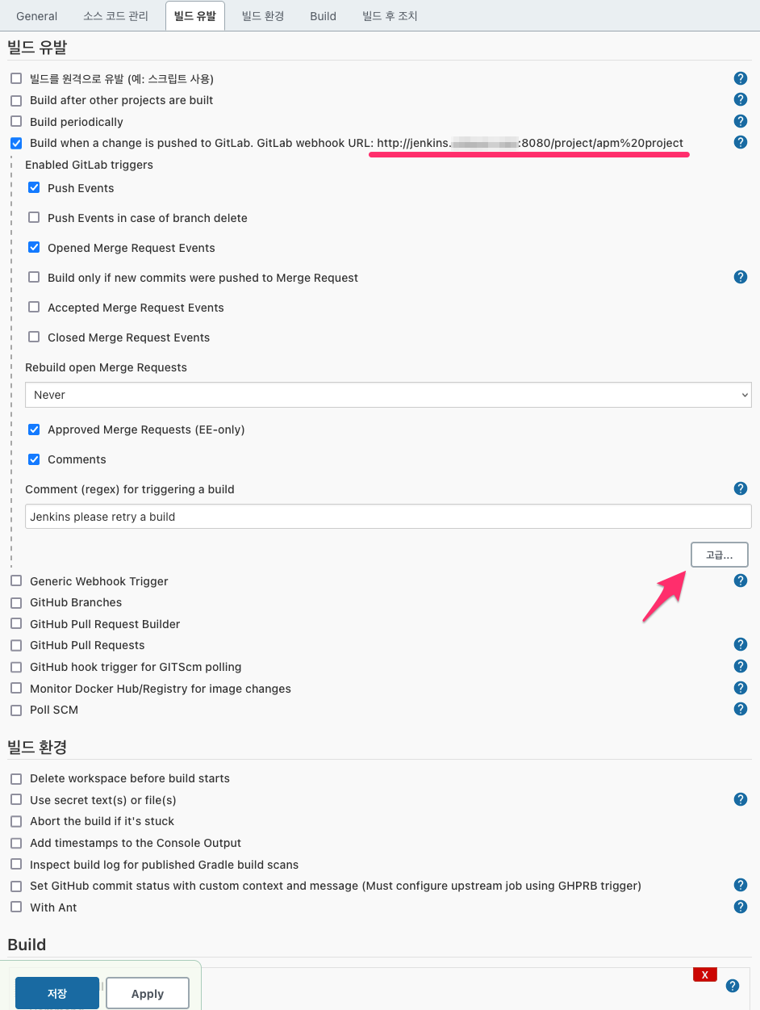Enable Push Events in case of branch delete

(x=34, y=217)
